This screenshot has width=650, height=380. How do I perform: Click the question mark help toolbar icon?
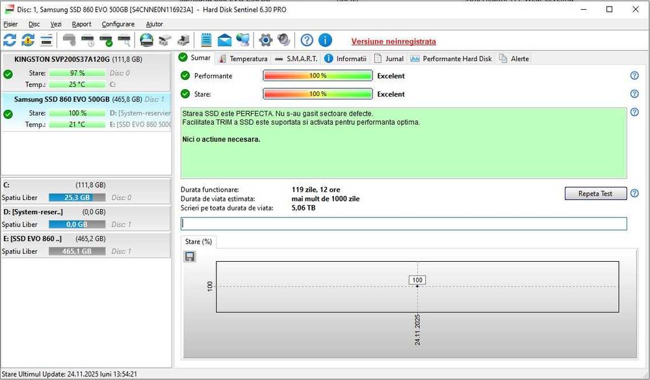(307, 40)
